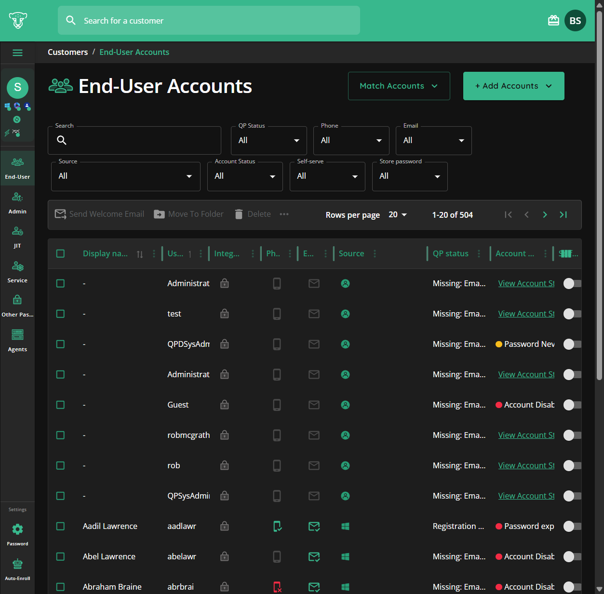The image size is (604, 594).
Task: Open the Add Accounts dropdown button
Action: coord(514,86)
